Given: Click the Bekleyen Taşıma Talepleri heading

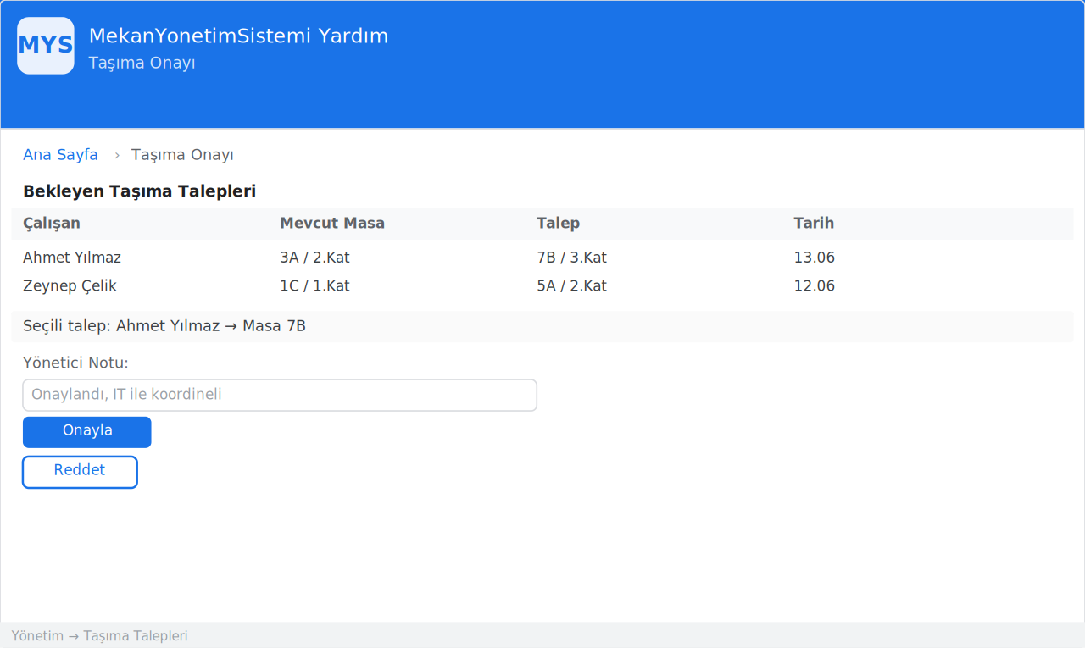Looking at the screenshot, I should [139, 191].
